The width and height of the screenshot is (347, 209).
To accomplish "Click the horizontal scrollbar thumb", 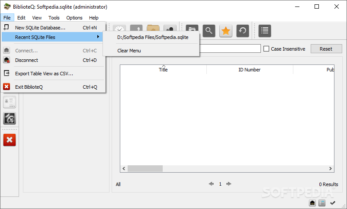I will (145, 168).
